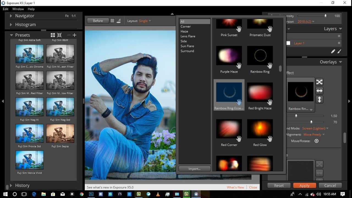Collapse right panel using side arrow
Image resolution: width=352 pixels, height=198 pixels.
(x=349, y=101)
